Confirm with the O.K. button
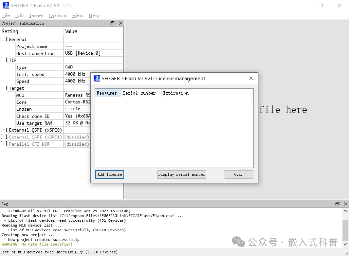This screenshot has width=349, height=256. tap(238, 174)
